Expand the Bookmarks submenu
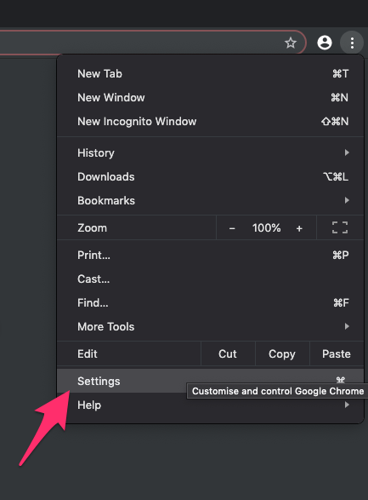This screenshot has width=368, height=500. (x=210, y=200)
